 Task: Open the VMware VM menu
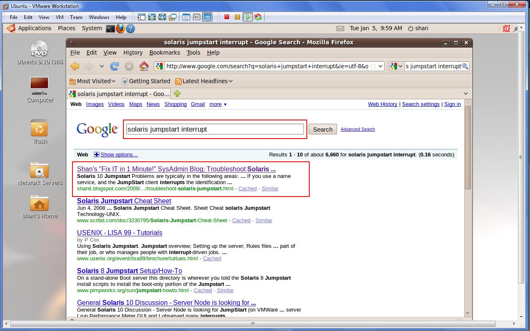click(x=59, y=17)
